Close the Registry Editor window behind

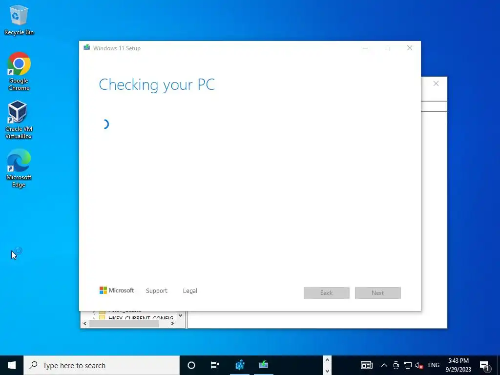click(436, 83)
